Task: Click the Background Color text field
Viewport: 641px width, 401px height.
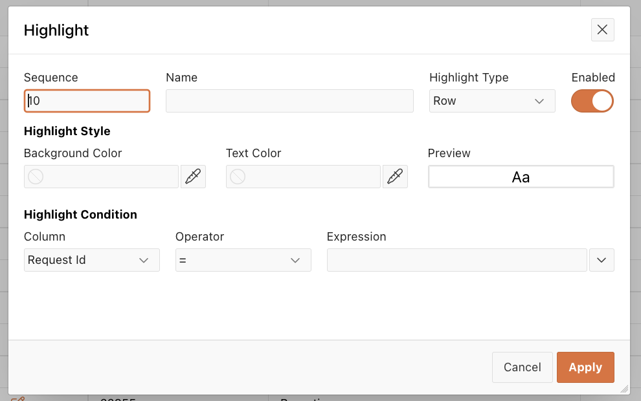Action: pos(102,177)
